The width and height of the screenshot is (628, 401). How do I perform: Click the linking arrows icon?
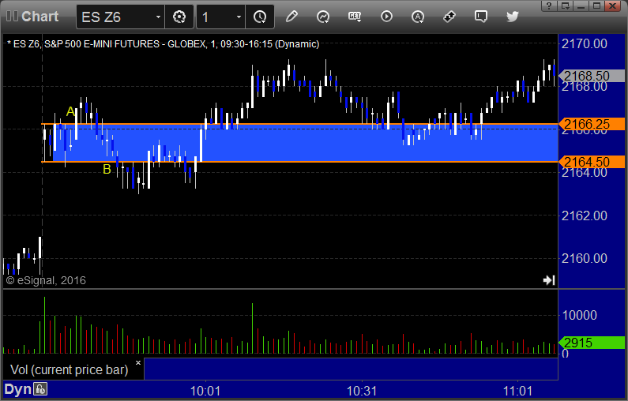449,17
